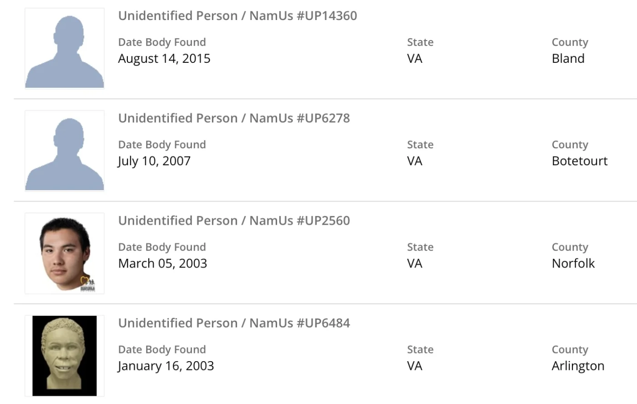The height and width of the screenshot is (404, 637).
Task: Select the VA state value in the Arlington record
Action: click(x=415, y=365)
